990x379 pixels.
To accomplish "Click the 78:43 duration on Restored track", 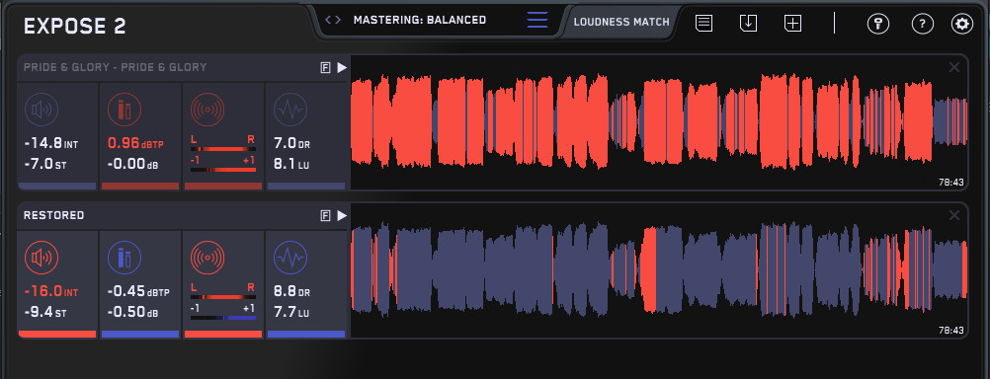I will click(950, 331).
